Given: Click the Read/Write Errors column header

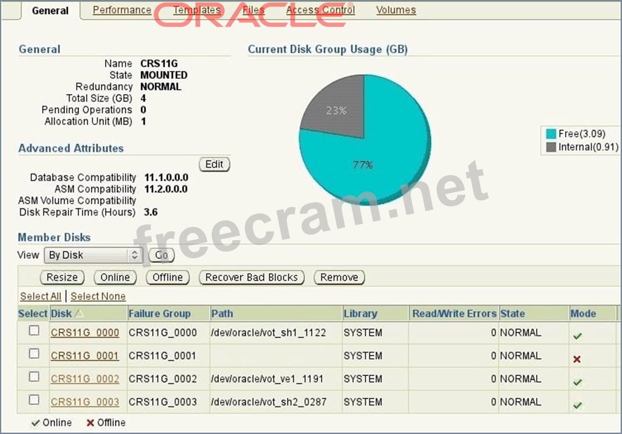Looking at the screenshot, I should click(x=454, y=313).
